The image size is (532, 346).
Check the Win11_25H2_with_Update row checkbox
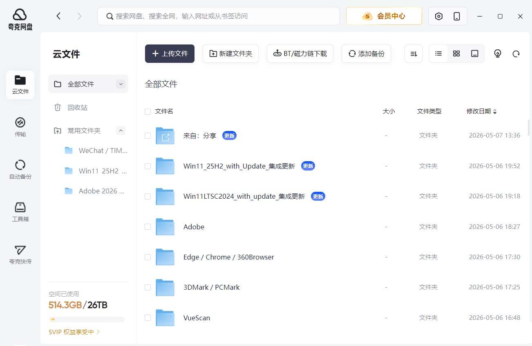(148, 166)
